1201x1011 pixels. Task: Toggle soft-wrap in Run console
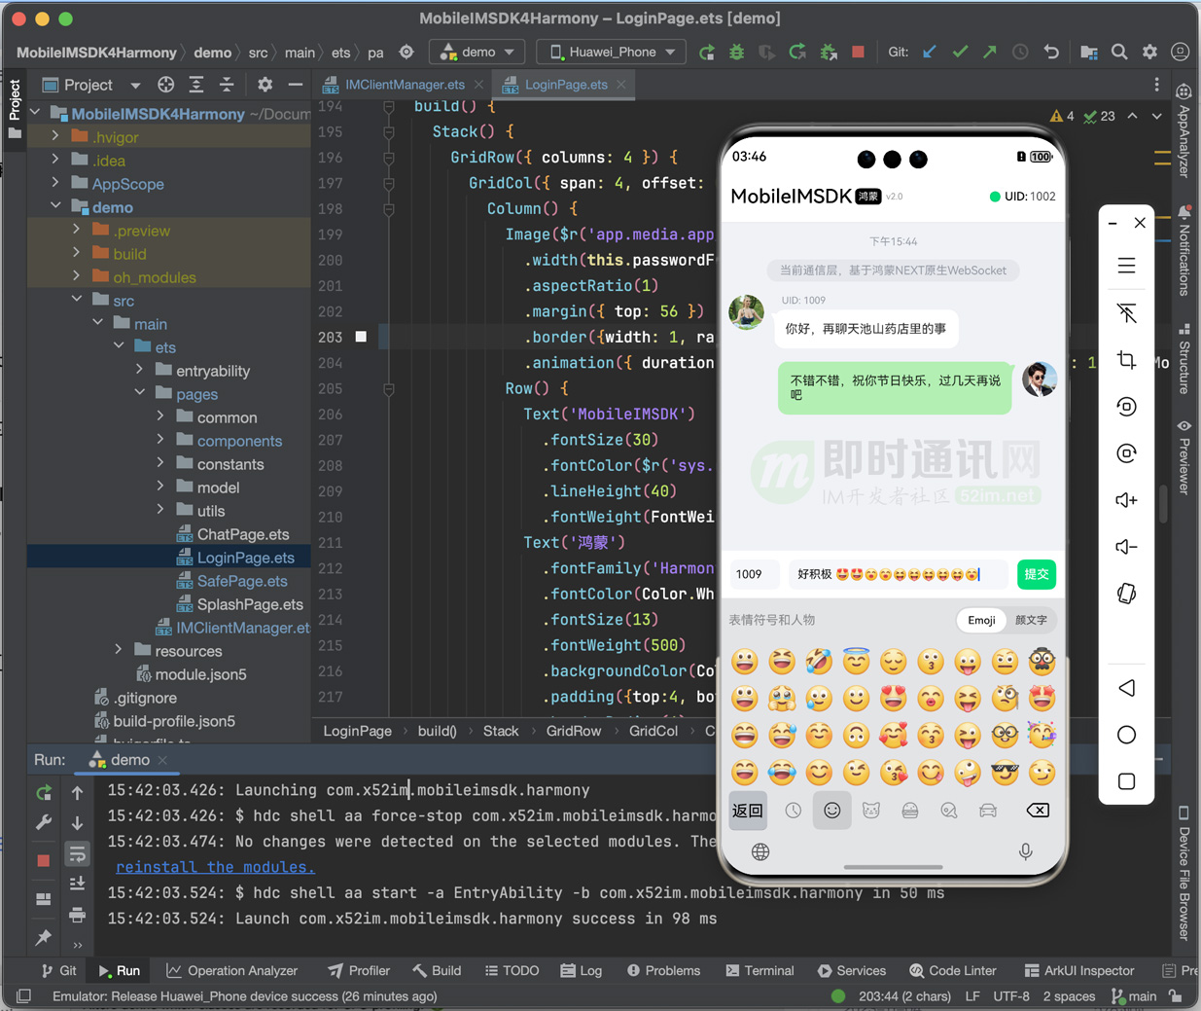(77, 853)
